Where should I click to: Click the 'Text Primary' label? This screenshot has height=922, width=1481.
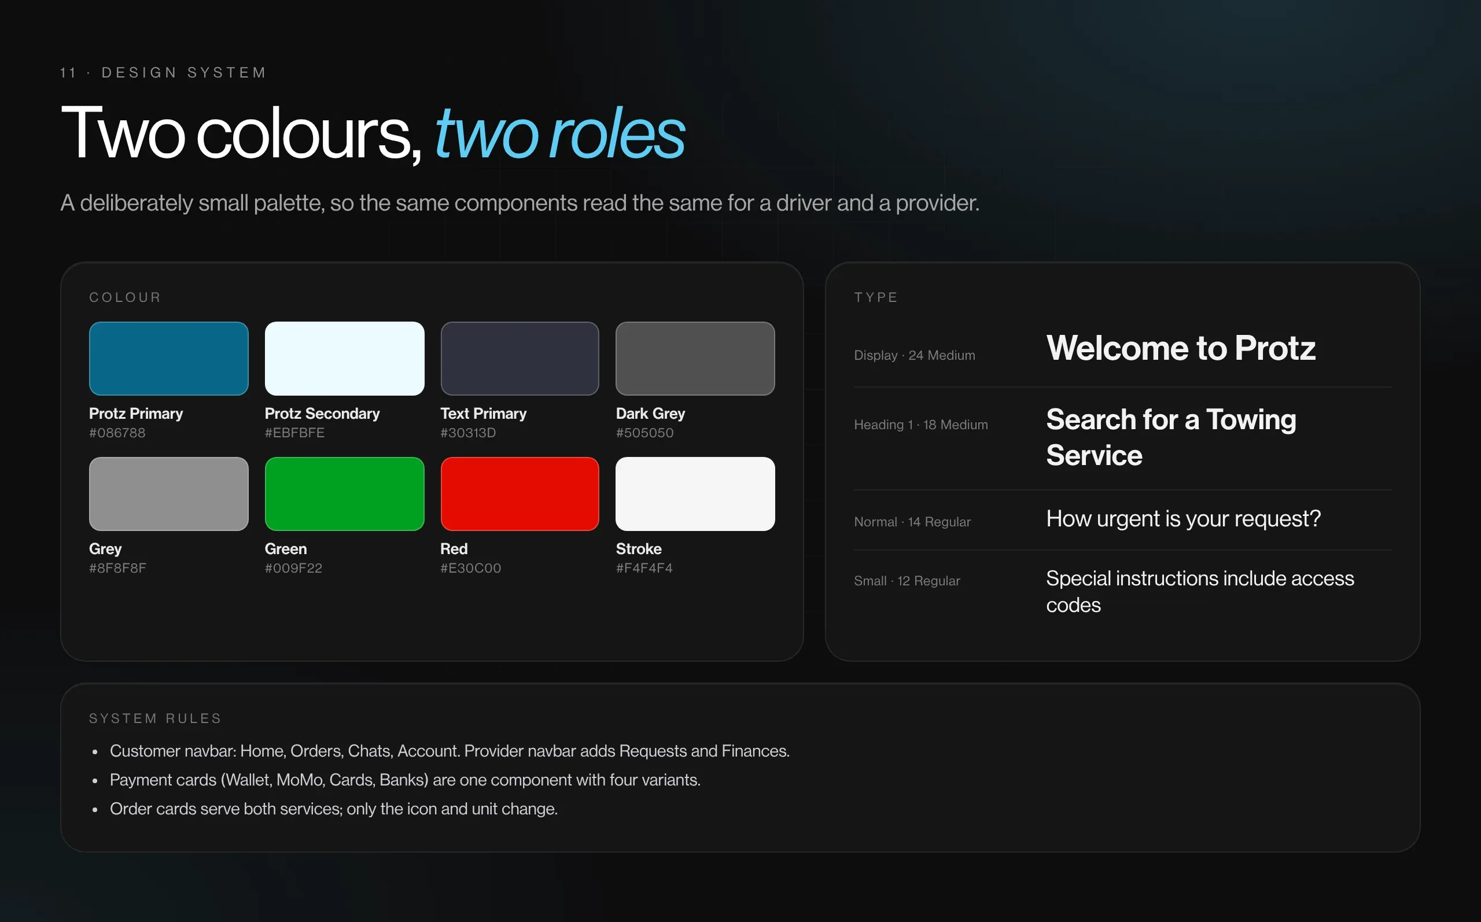pos(484,414)
